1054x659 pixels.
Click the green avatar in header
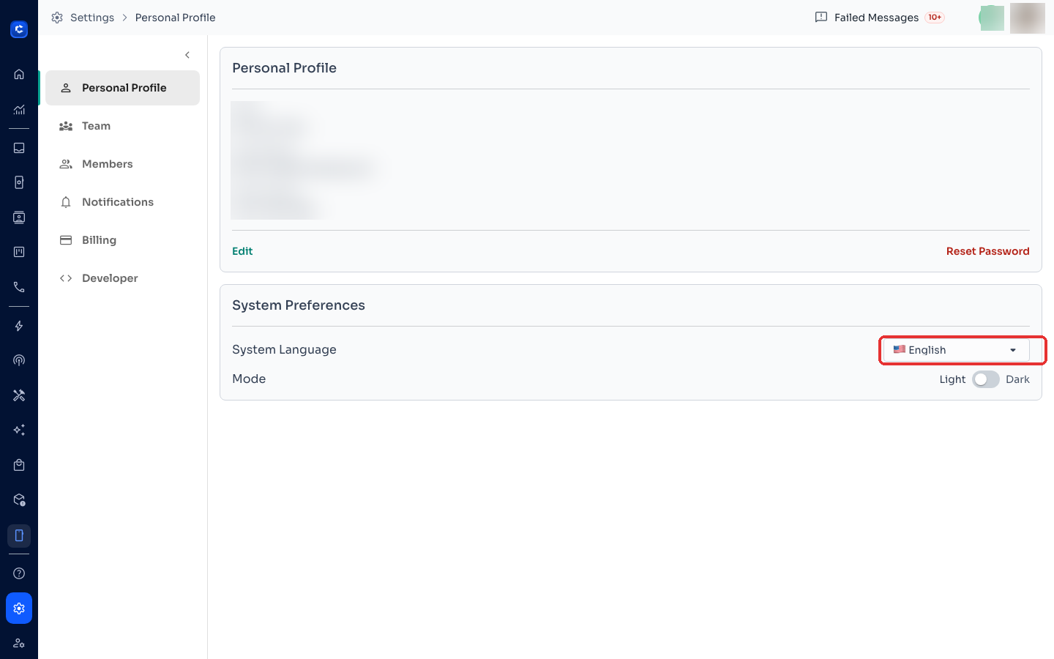pyautogui.click(x=992, y=18)
